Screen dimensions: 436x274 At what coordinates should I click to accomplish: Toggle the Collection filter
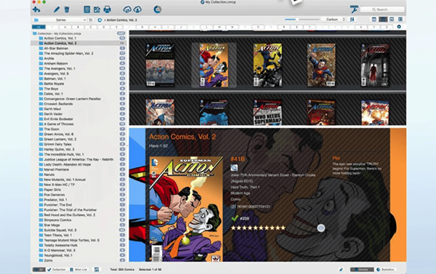(57, 269)
